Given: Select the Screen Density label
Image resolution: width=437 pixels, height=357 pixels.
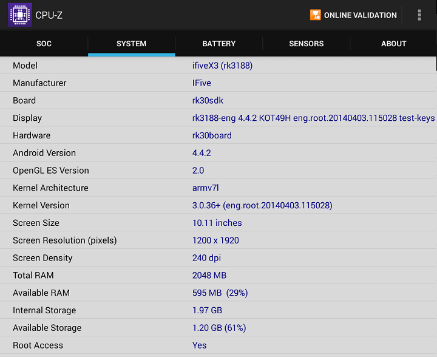Looking at the screenshot, I should 42,258.
